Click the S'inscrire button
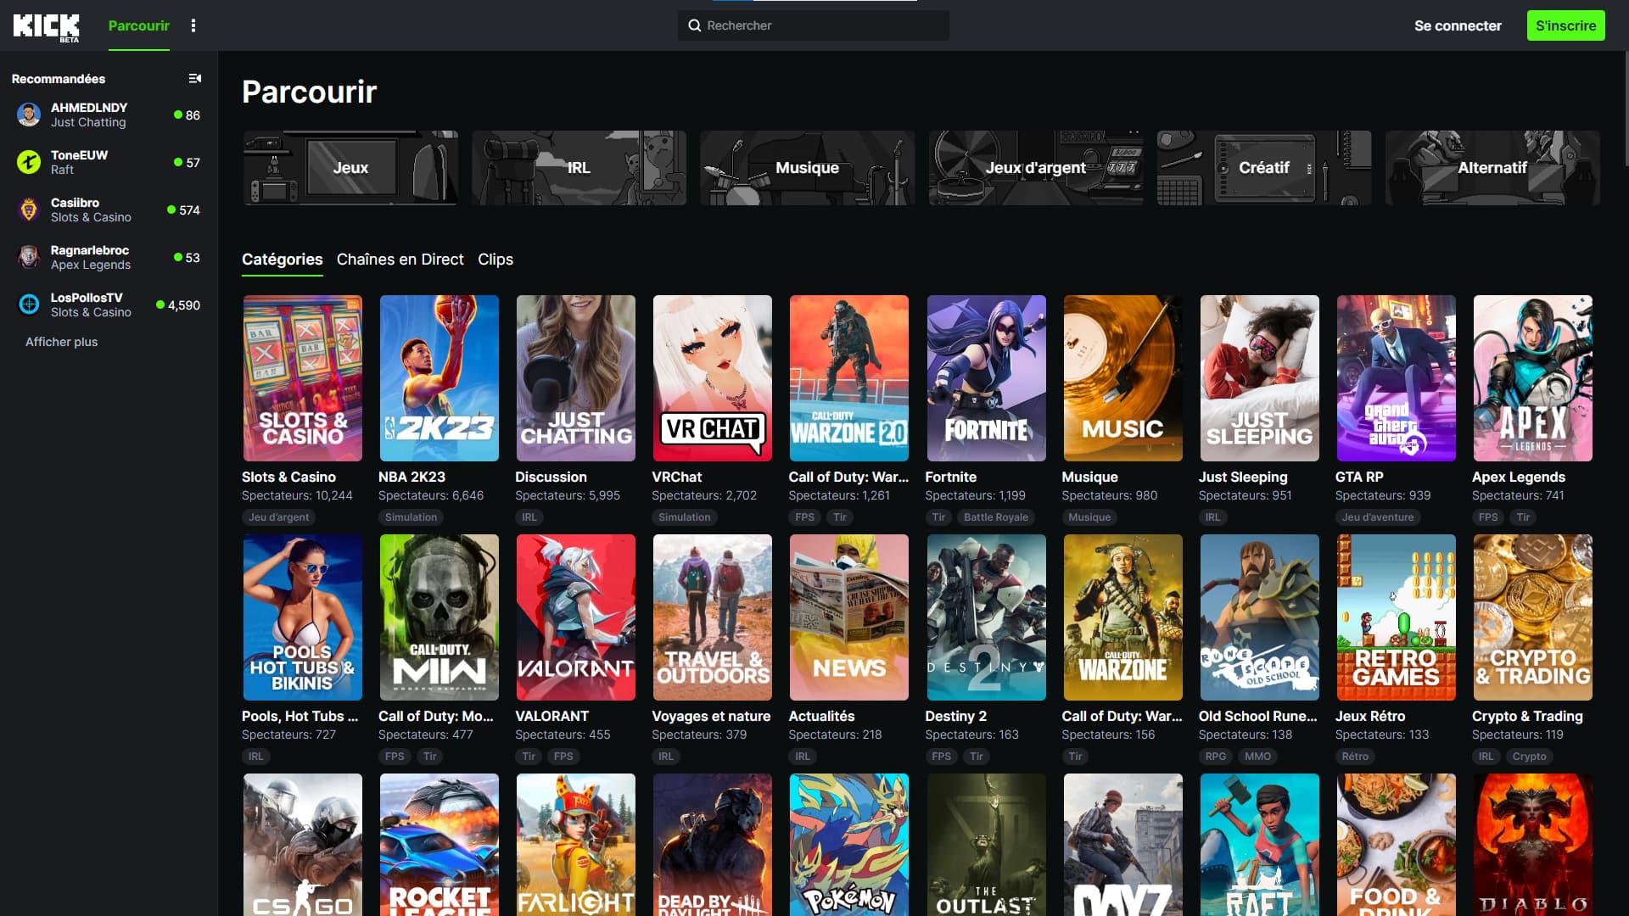Viewport: 1629px width, 916px height. click(x=1565, y=25)
